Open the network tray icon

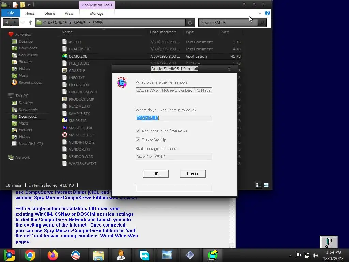[307, 256]
